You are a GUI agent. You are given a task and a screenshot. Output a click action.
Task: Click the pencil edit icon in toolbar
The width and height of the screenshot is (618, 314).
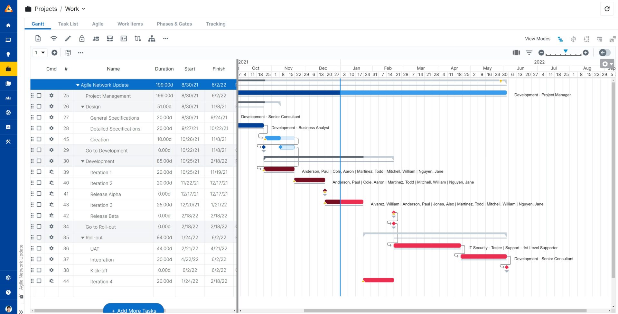point(68,39)
